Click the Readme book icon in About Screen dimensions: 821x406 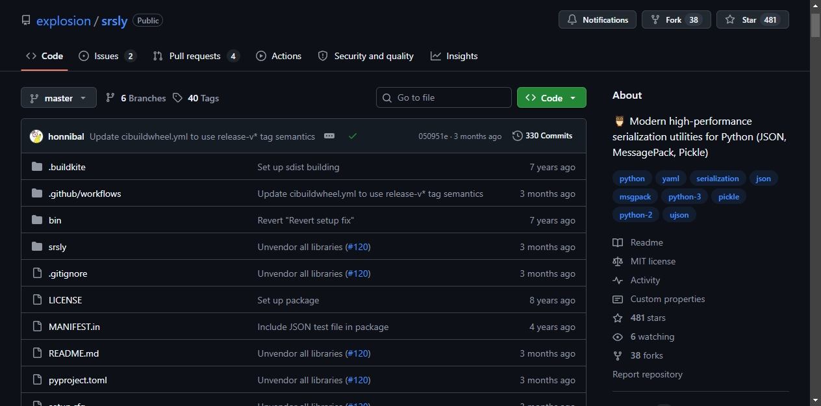(618, 242)
